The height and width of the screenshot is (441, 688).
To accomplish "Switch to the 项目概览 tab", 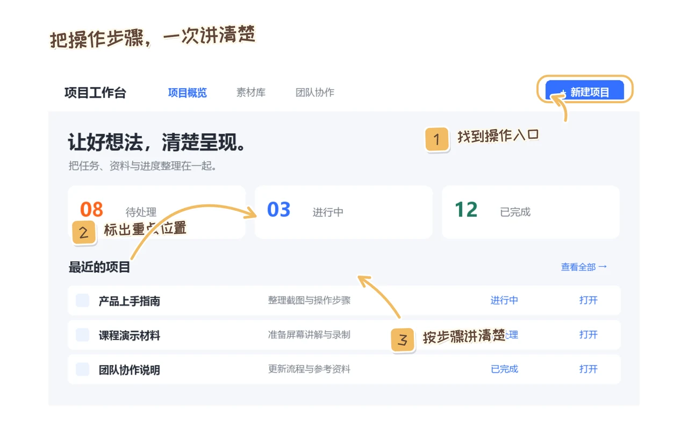I will [x=187, y=93].
